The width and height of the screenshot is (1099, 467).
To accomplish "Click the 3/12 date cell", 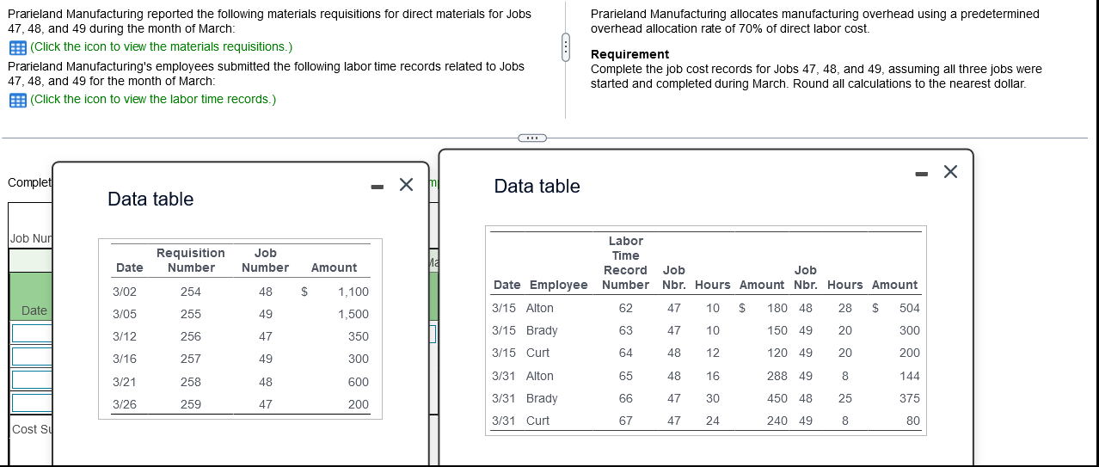I will [125, 337].
